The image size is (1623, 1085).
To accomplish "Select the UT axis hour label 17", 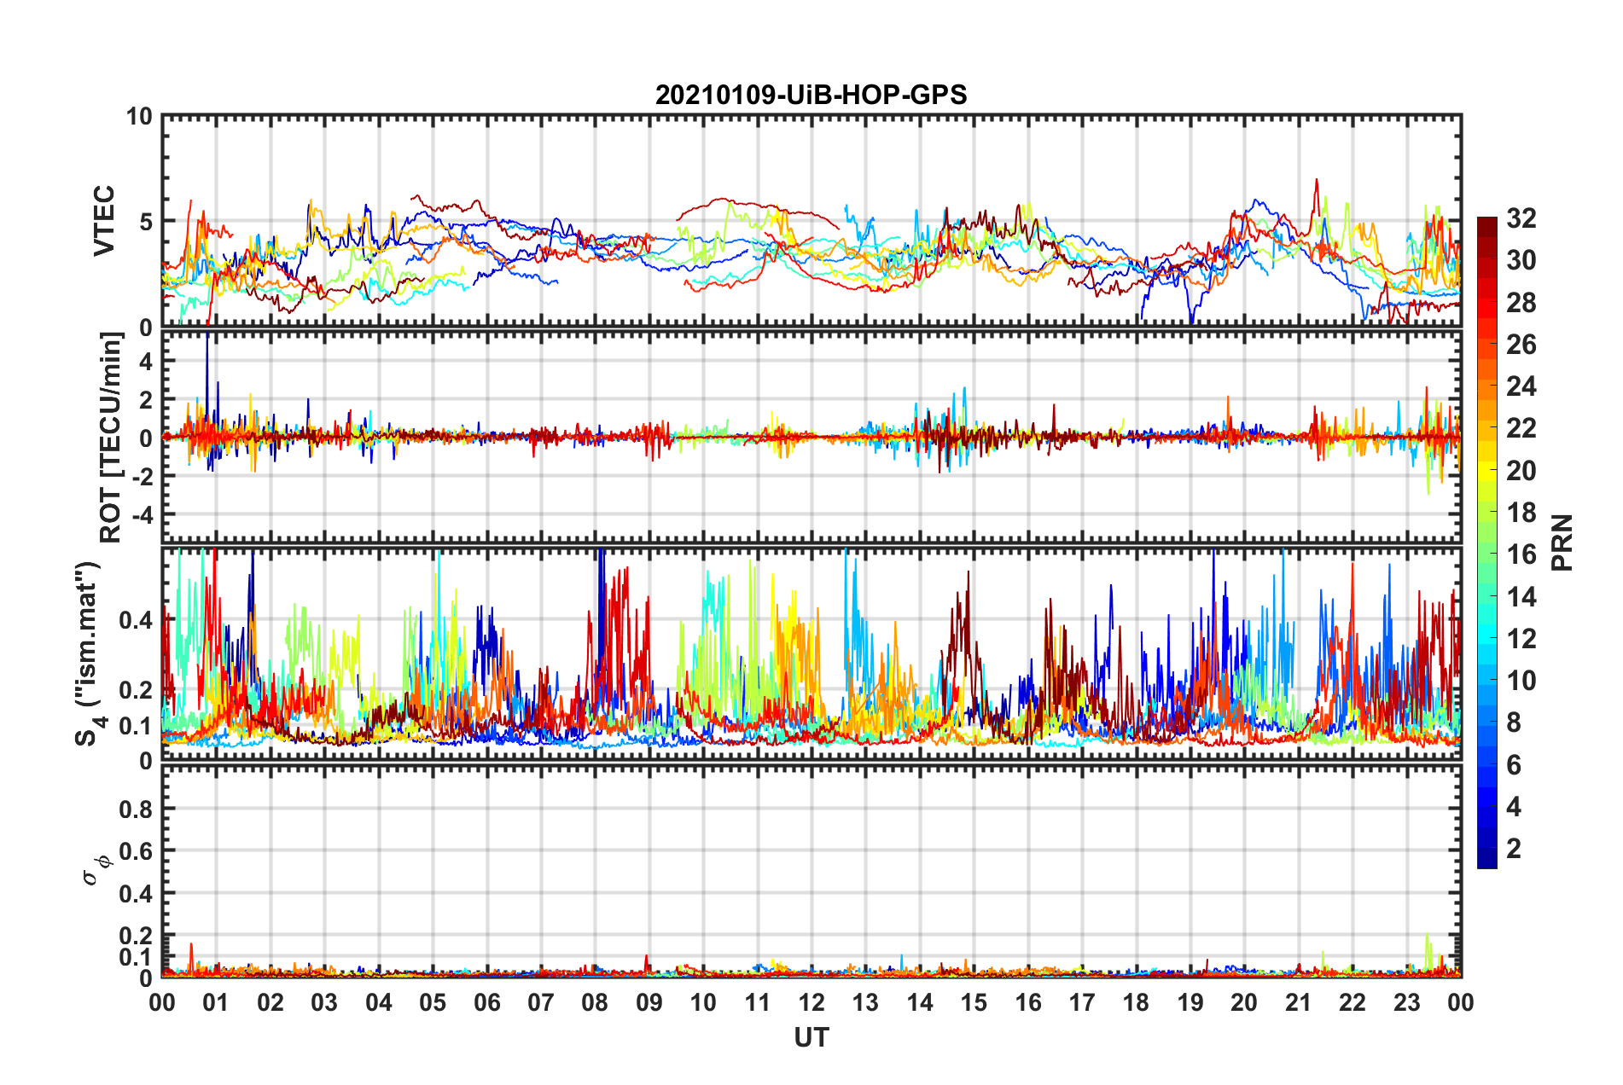I will [1082, 1002].
